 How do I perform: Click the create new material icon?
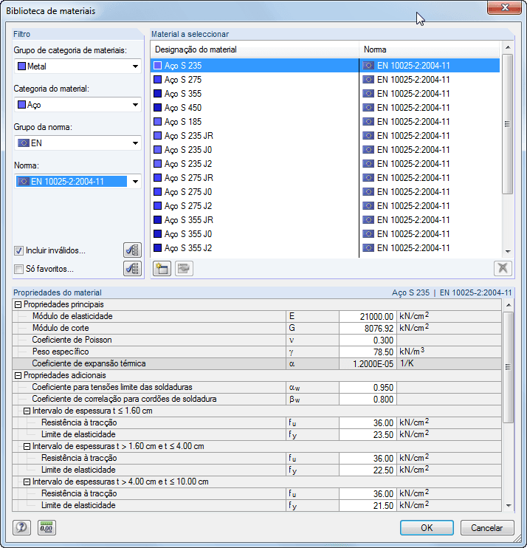coord(162,268)
